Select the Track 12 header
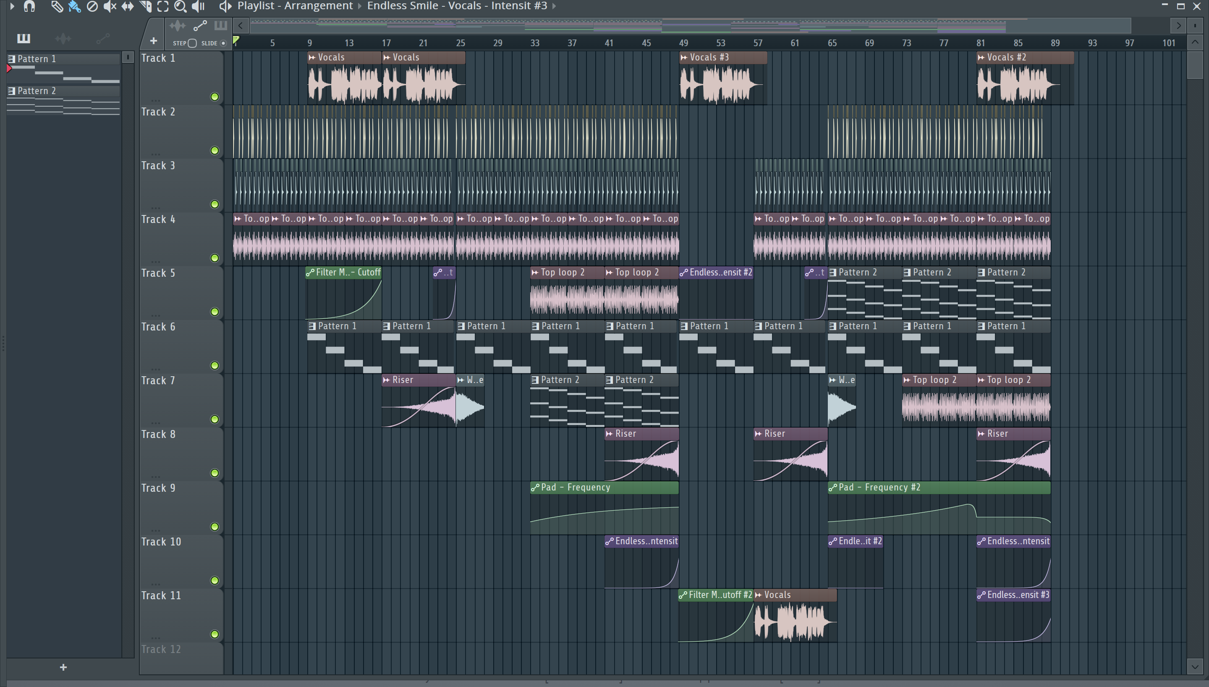1209x687 pixels. coord(181,658)
